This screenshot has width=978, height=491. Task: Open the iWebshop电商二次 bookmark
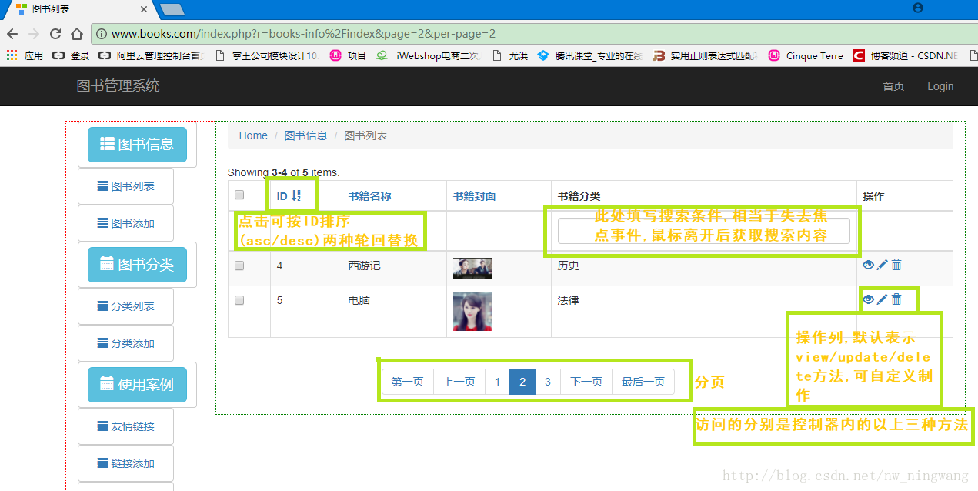coord(430,55)
